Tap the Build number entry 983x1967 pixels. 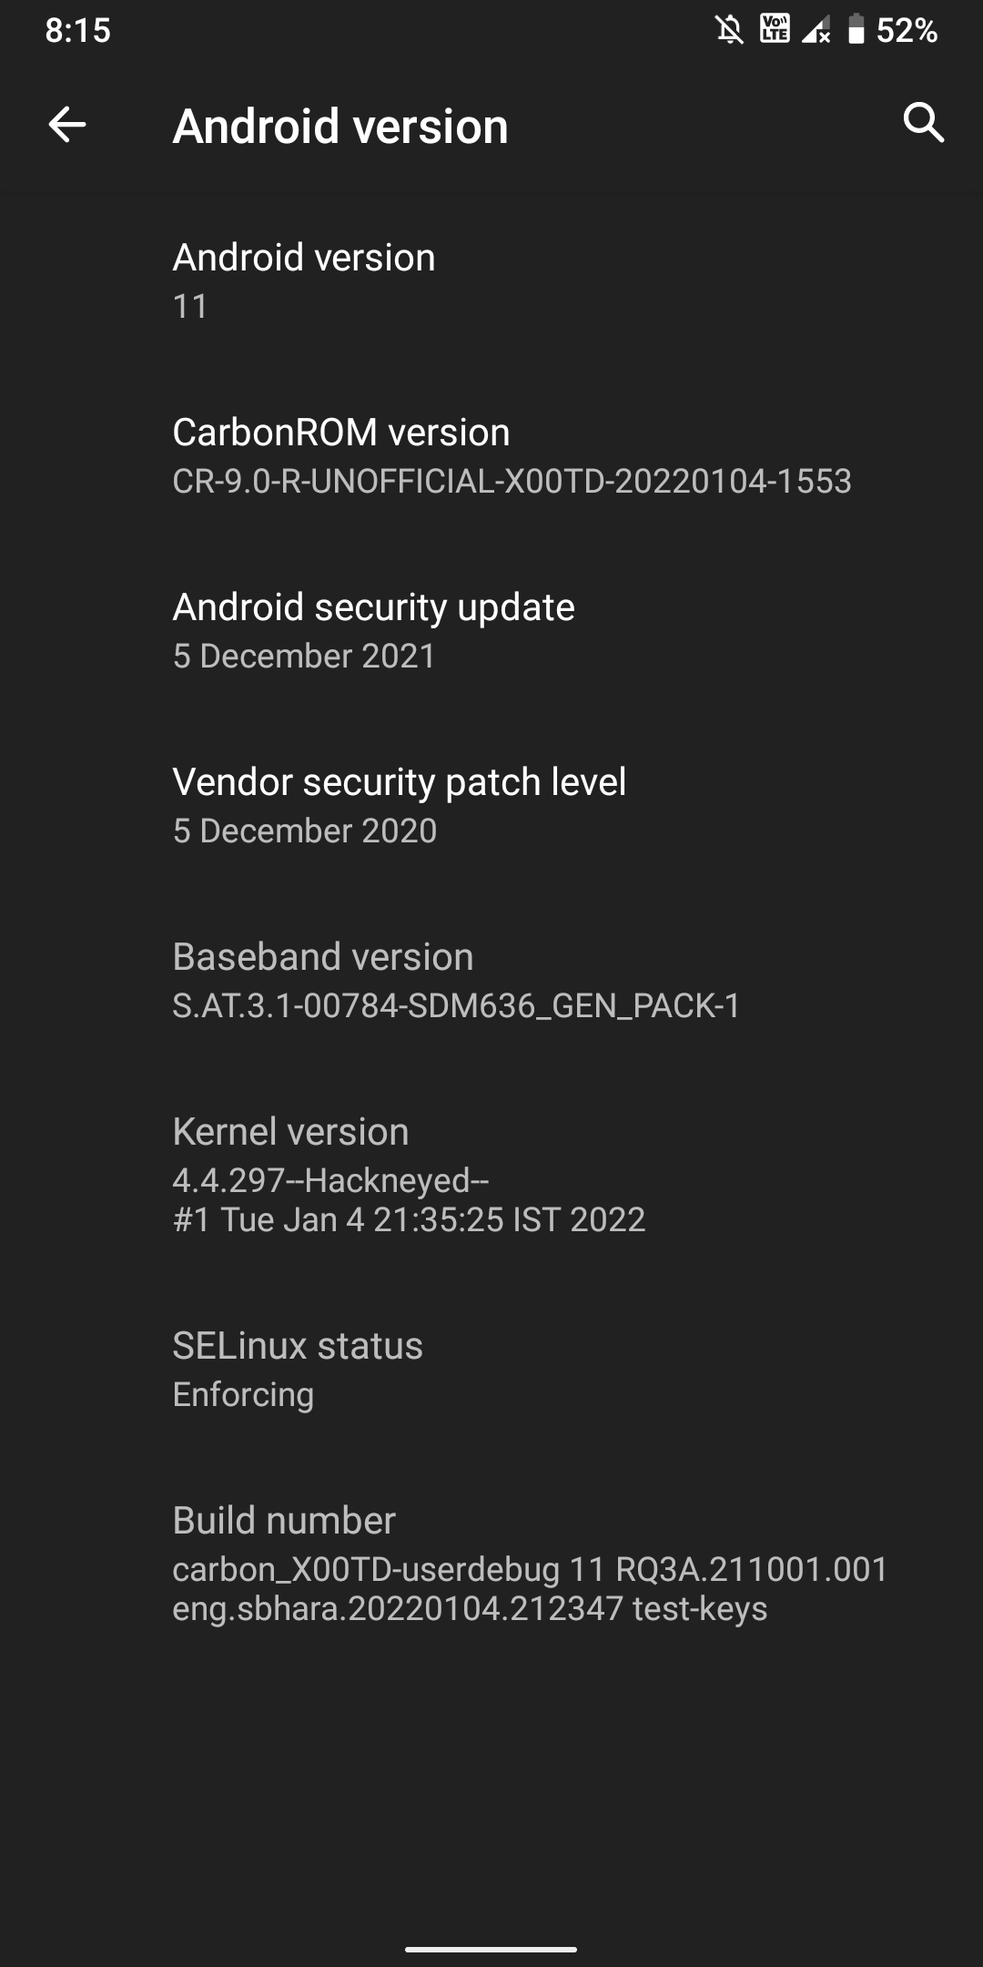(491, 1564)
